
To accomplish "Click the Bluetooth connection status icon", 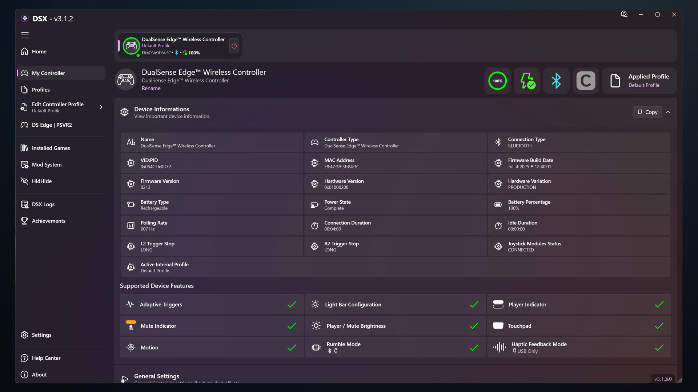I will tap(556, 81).
